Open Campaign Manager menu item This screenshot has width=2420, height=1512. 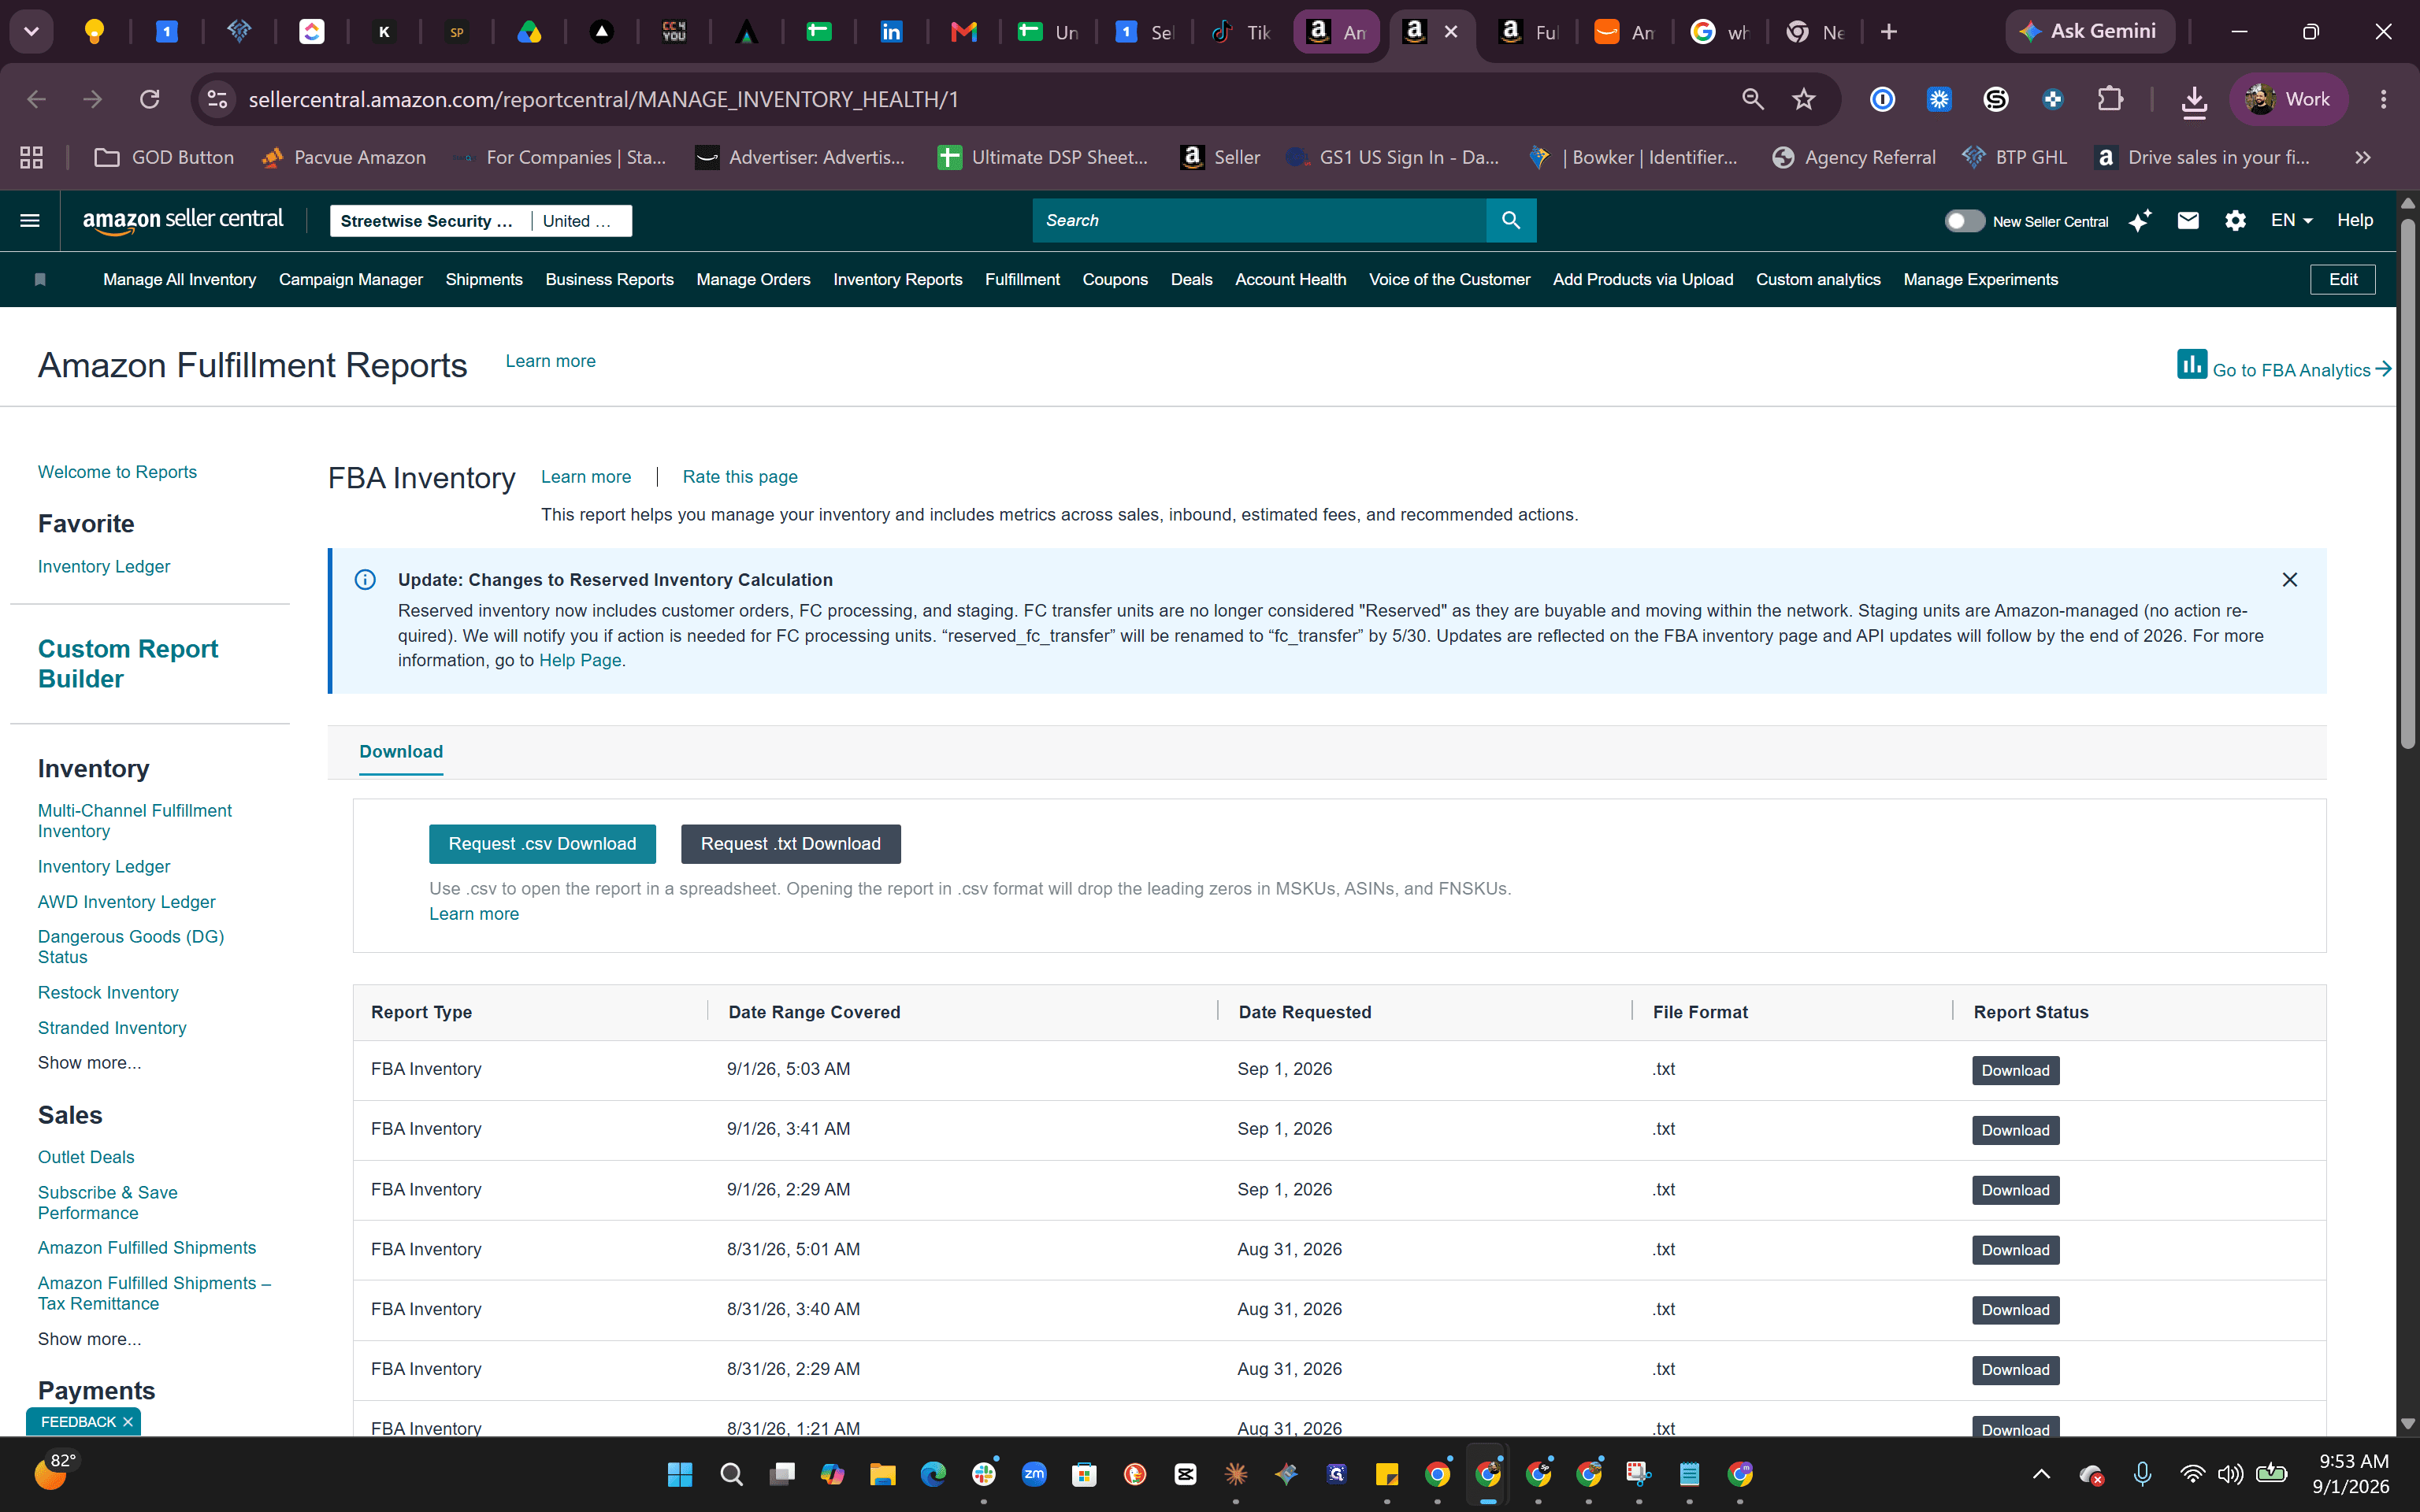coord(350,280)
